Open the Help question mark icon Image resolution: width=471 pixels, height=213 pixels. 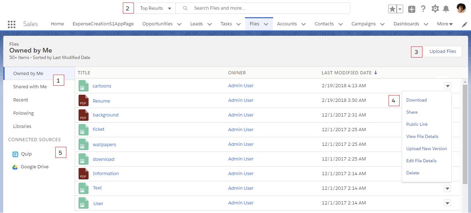pyautogui.click(x=423, y=9)
